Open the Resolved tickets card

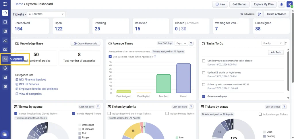click(x=151, y=26)
